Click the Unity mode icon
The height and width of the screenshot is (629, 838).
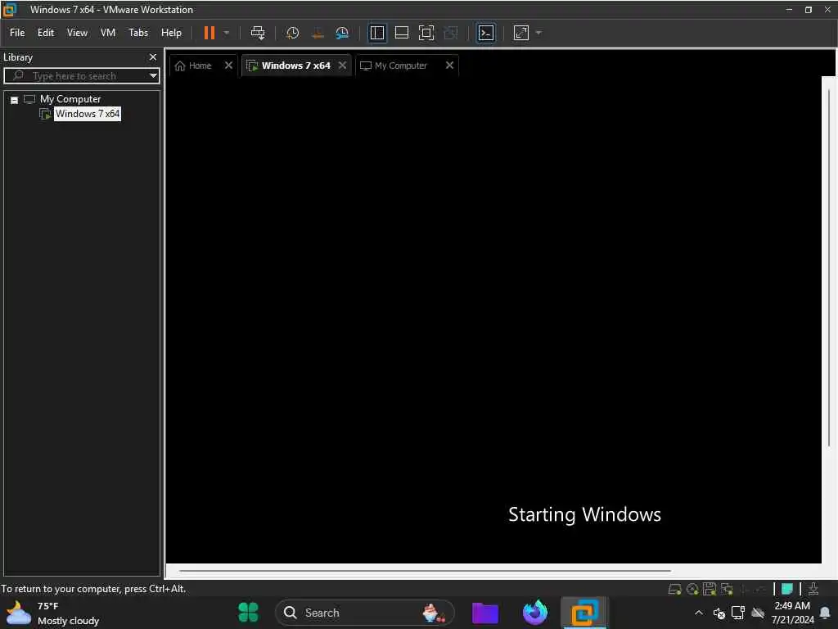click(x=451, y=33)
